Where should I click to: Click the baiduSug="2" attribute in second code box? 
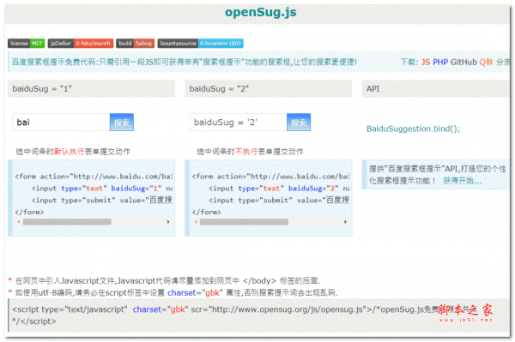(313, 189)
